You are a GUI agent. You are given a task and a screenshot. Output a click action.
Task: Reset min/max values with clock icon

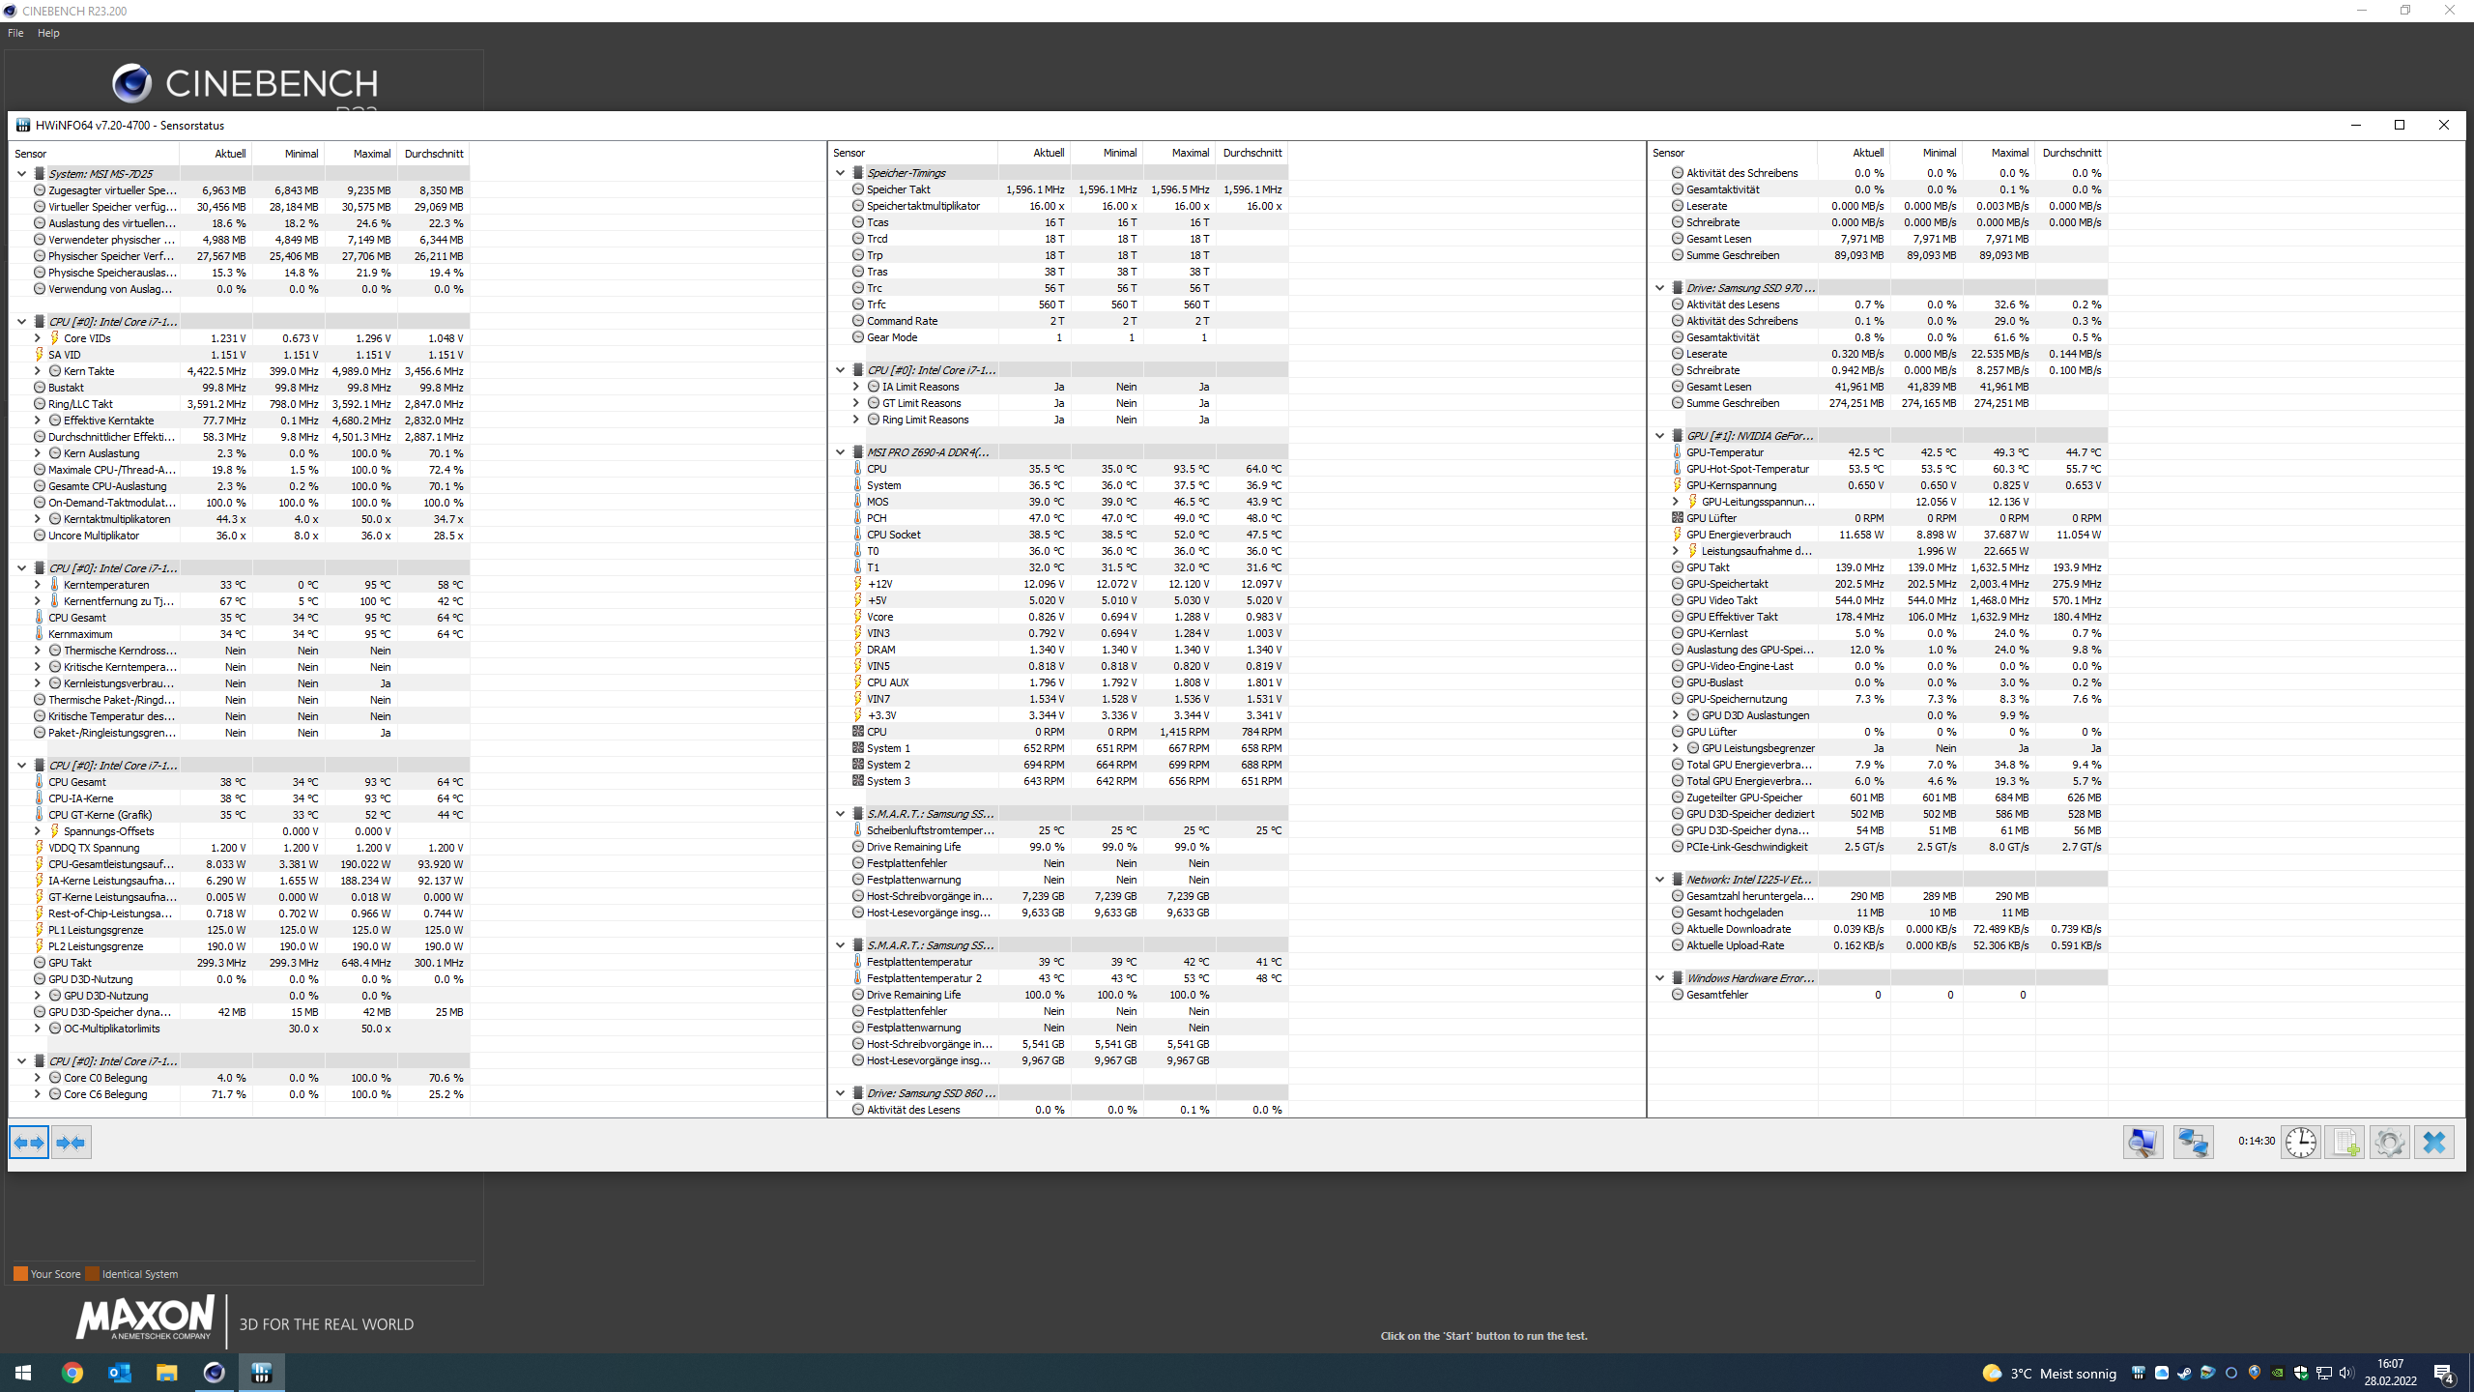click(x=2301, y=1142)
